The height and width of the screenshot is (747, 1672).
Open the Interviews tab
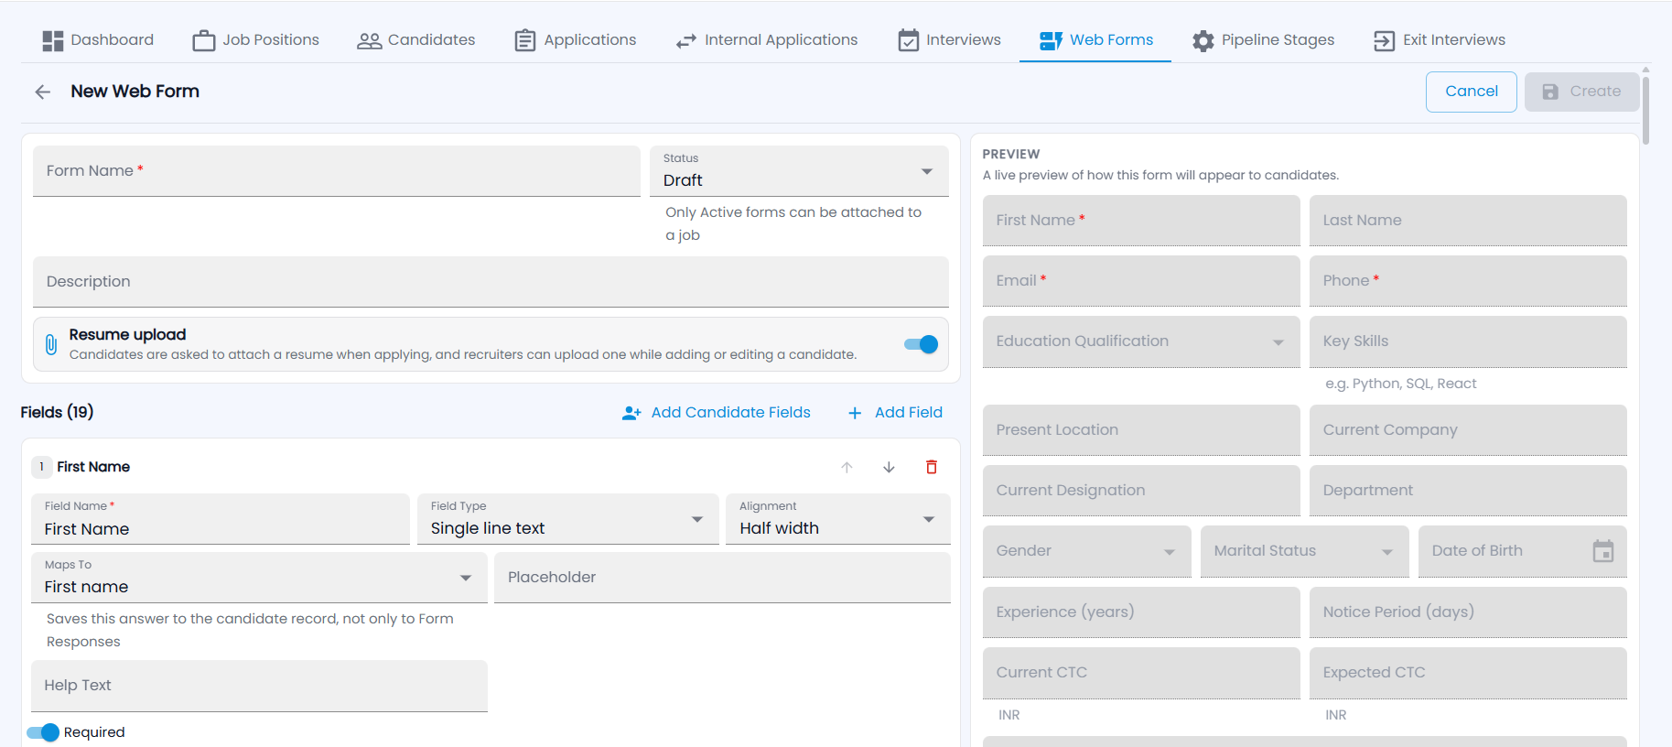point(950,40)
